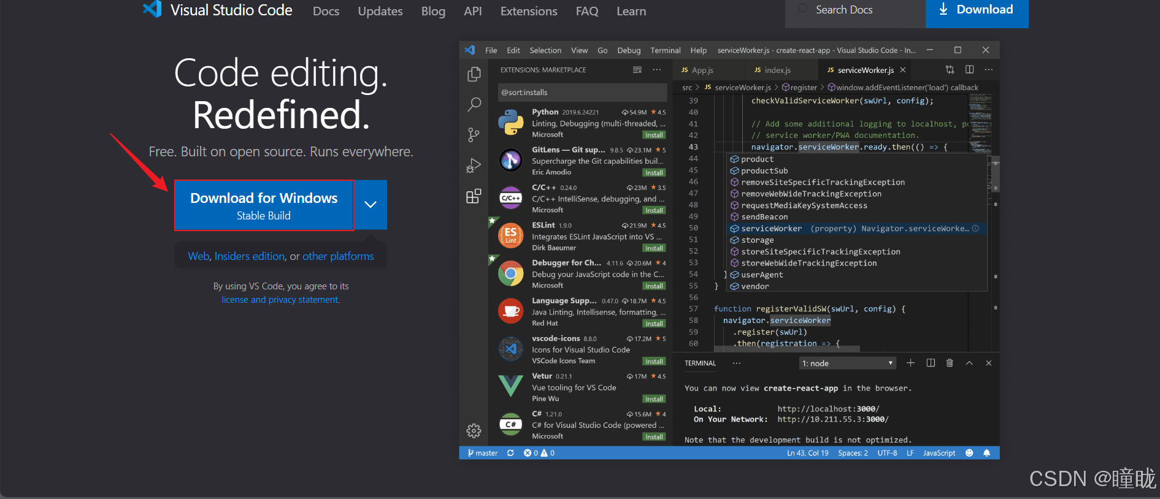This screenshot has height=499, width=1160.
Task: Click errors and warnings indicator in status bar
Action: (x=539, y=453)
